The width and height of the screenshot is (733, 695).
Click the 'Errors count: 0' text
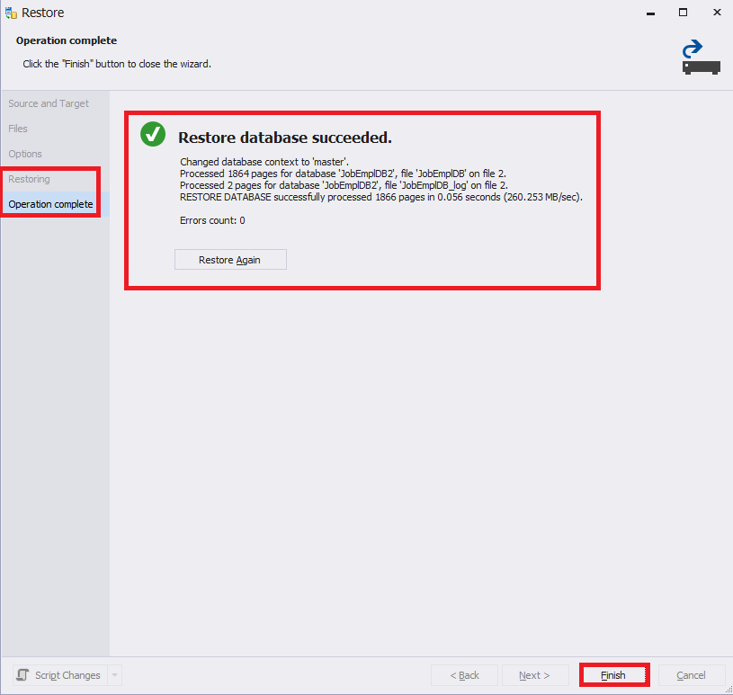tap(212, 220)
